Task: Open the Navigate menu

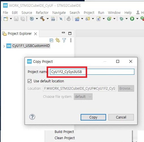Action: click(x=59, y=12)
